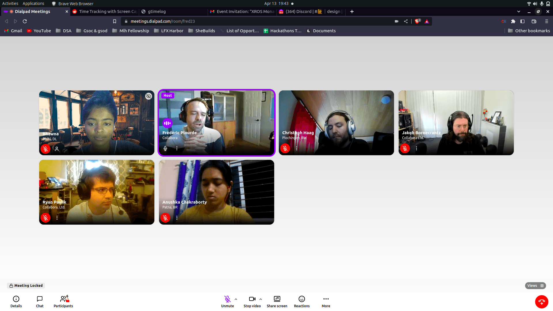Image resolution: width=553 pixels, height=311 pixels.
Task: Select Jakob Bornecrantz's video thumbnail
Action: [456, 123]
